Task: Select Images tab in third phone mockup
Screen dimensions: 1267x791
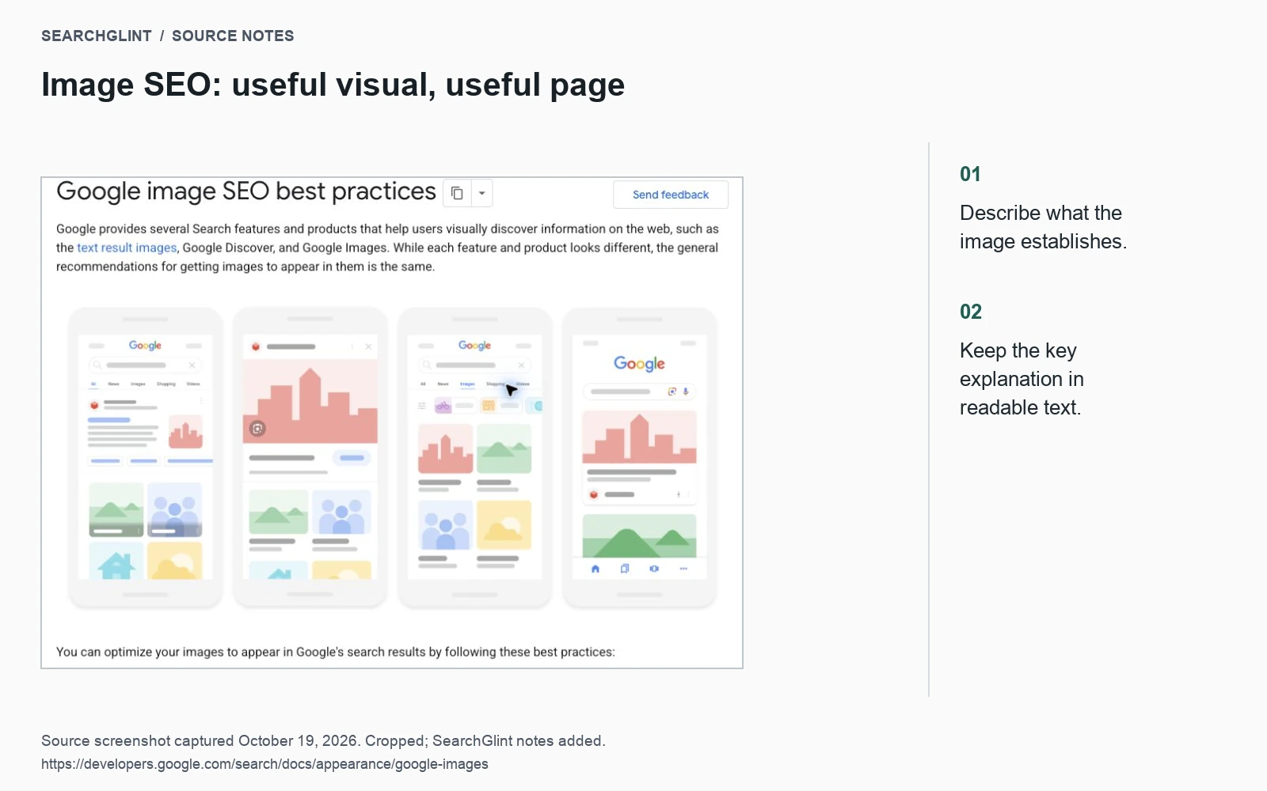Action: (468, 384)
